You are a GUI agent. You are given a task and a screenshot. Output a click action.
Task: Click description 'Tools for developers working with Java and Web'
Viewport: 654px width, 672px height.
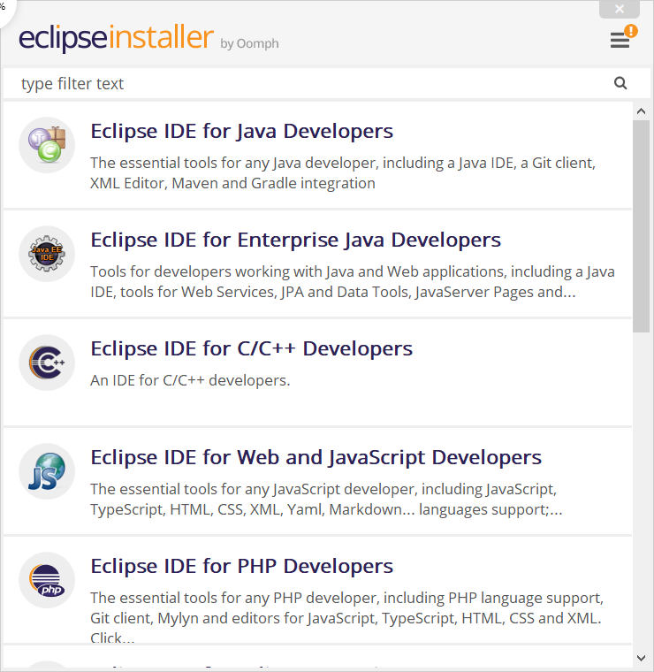(353, 282)
